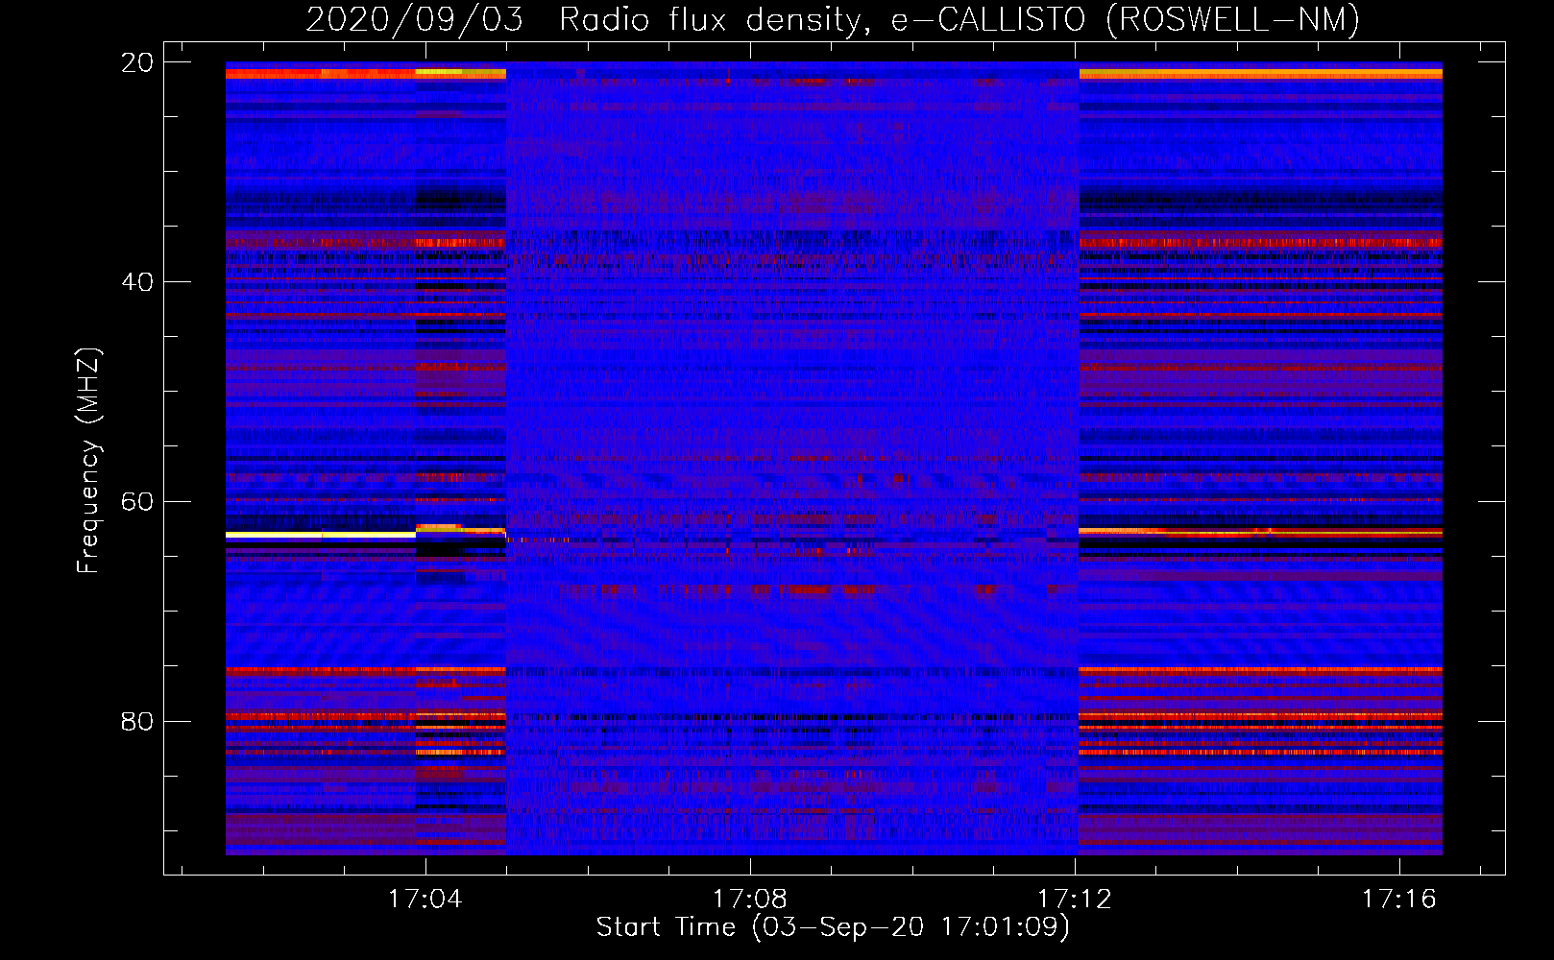Click the 40 frequency tick label
Image resolution: width=1554 pixels, height=960 pixels.
(137, 282)
